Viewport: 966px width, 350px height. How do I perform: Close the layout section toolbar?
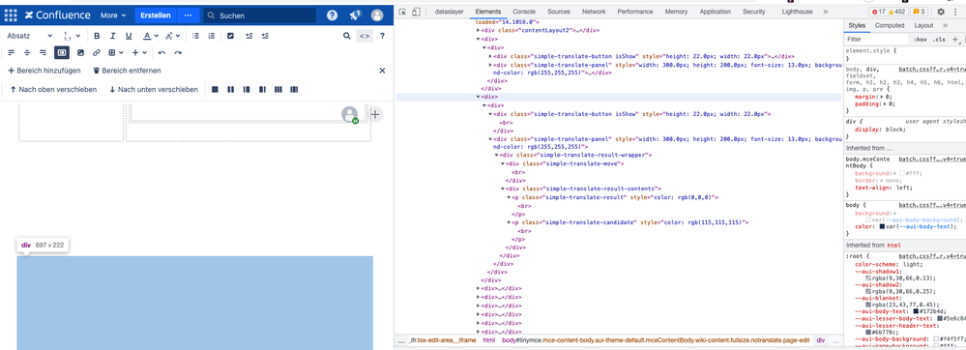coord(382,71)
